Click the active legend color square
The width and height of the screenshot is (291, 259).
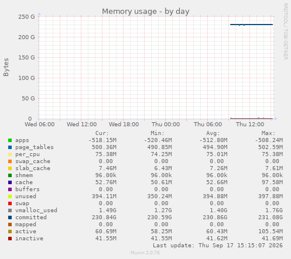10,232
